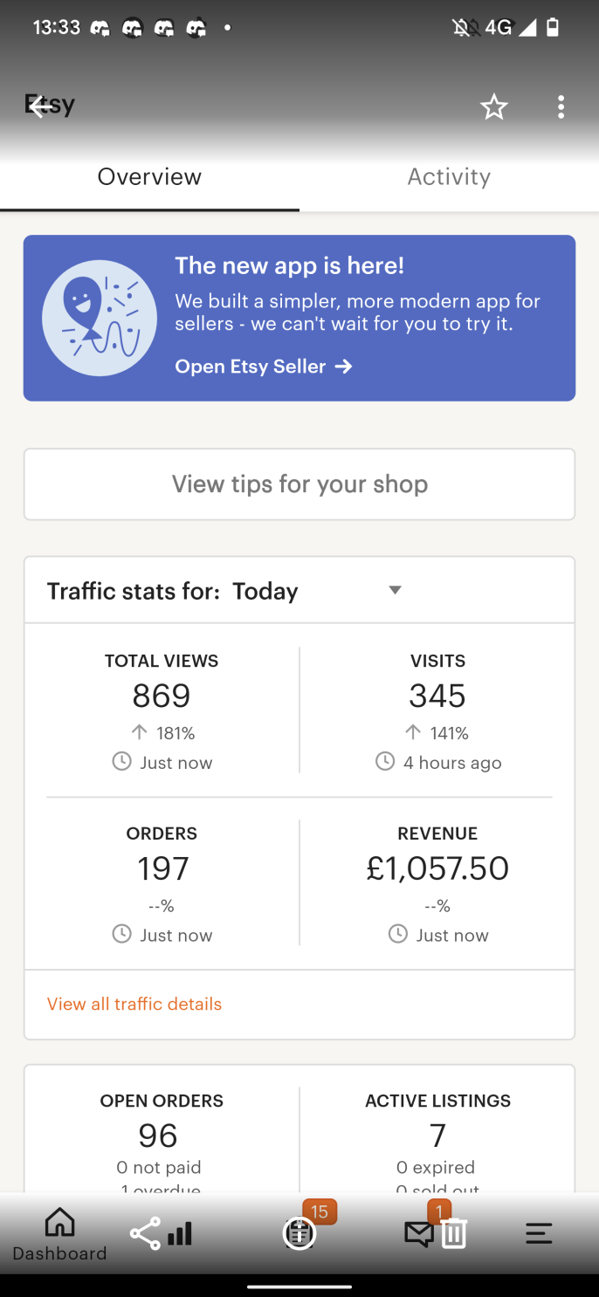Viewport: 599px width, 1297px height.
Task: Open the stats bar chart icon
Action: [180, 1233]
